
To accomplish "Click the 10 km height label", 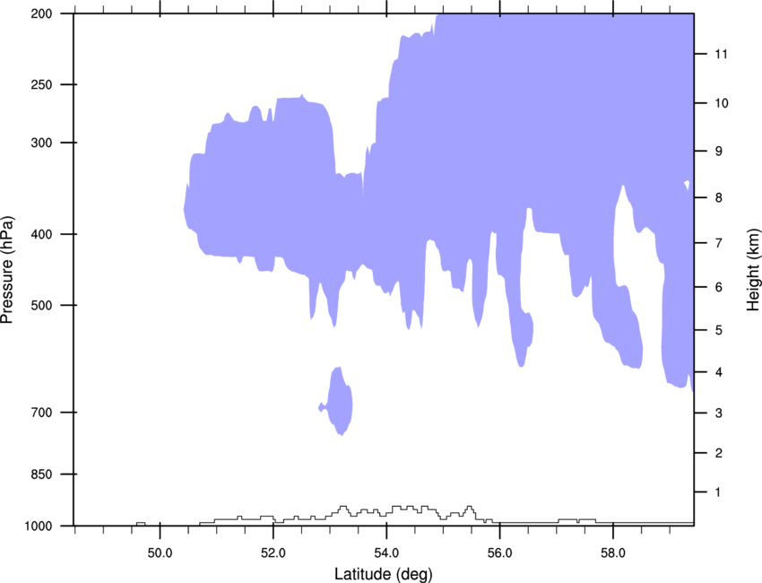I will [x=722, y=103].
